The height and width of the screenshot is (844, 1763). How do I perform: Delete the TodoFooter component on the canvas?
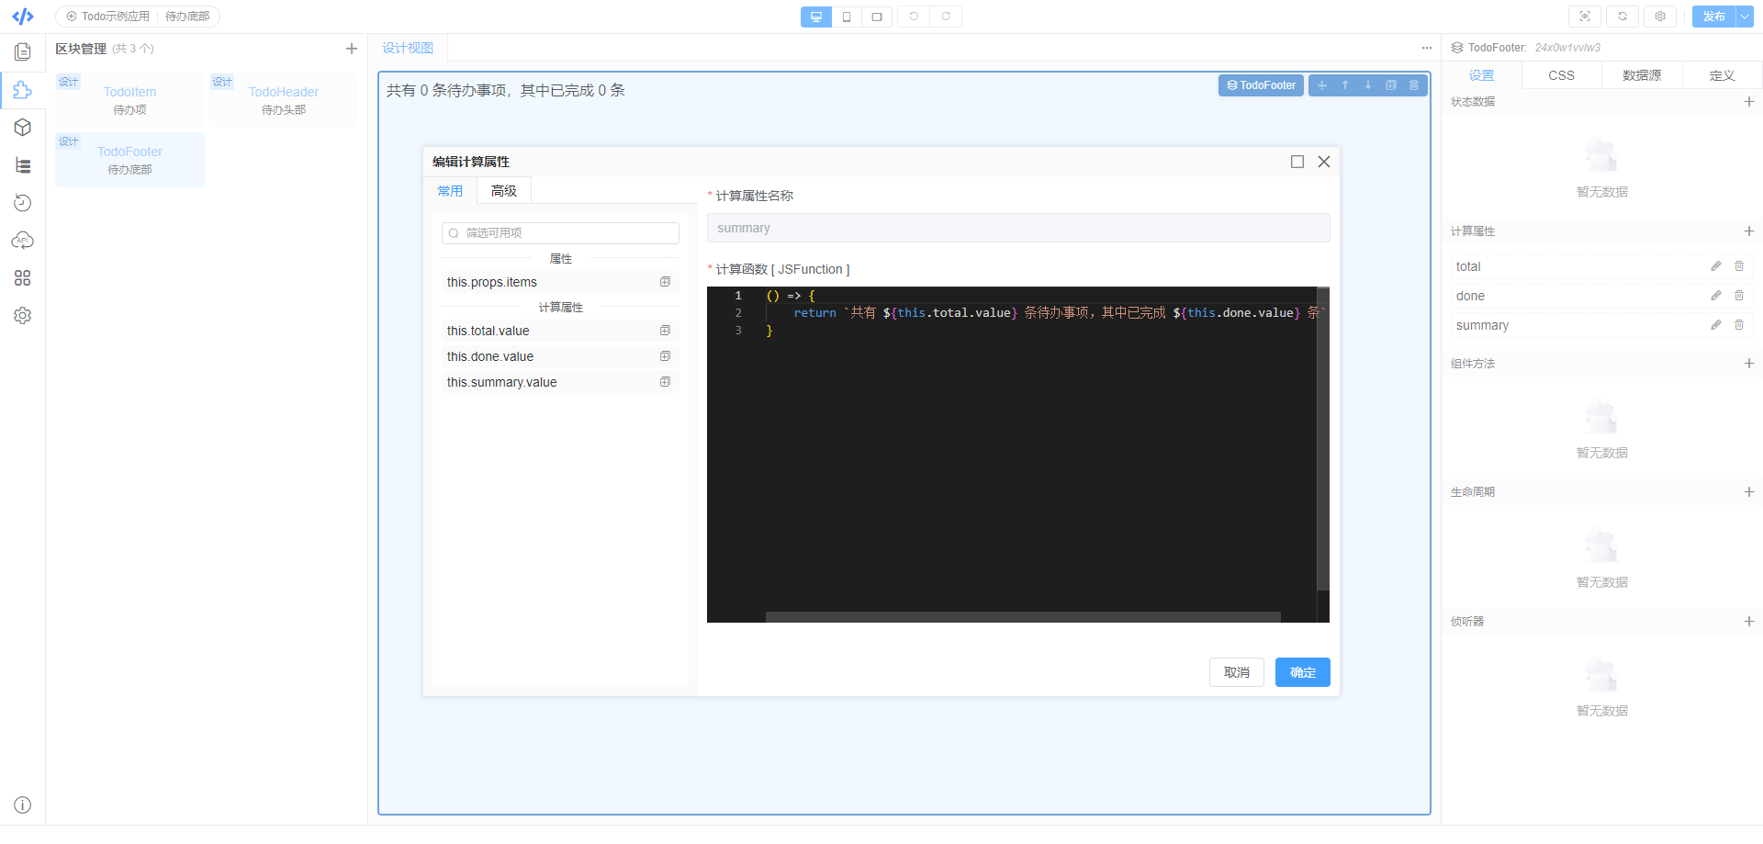pos(1414,85)
